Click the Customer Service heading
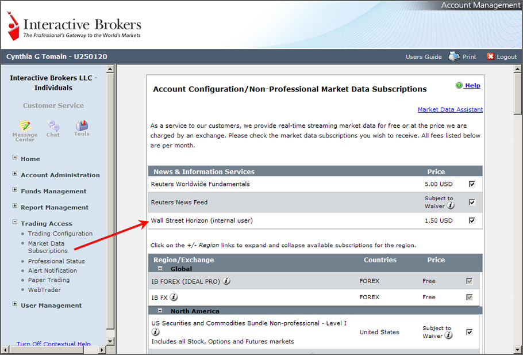 53,105
